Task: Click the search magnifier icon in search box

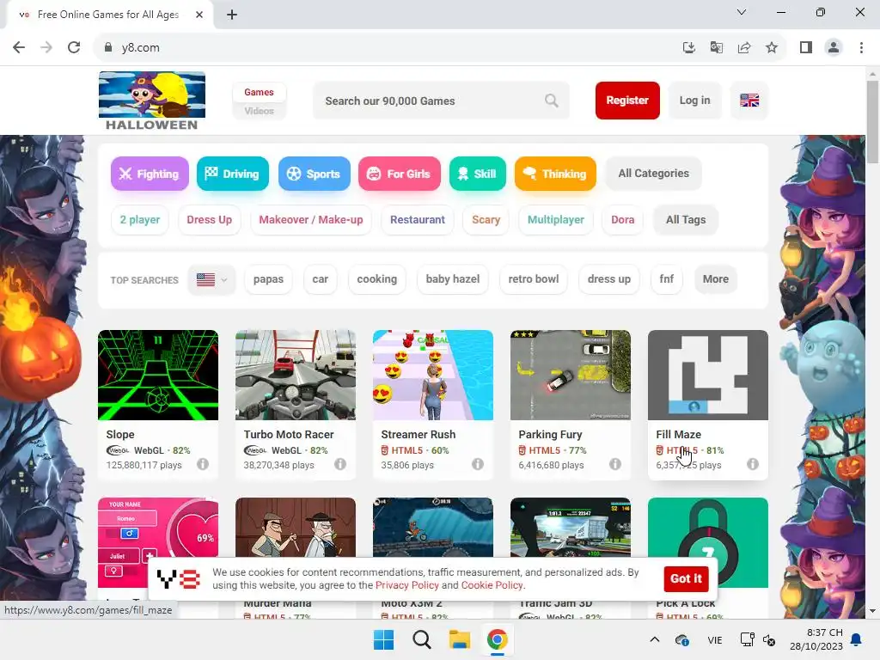Action: (x=551, y=101)
